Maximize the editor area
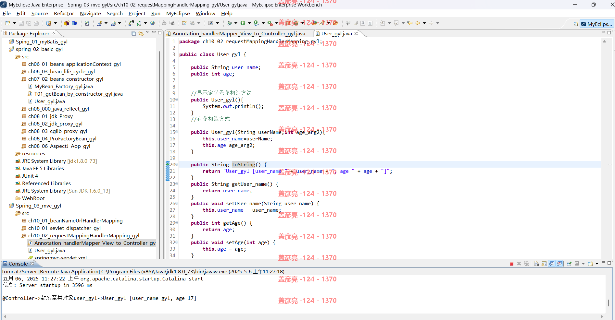 pos(609,33)
